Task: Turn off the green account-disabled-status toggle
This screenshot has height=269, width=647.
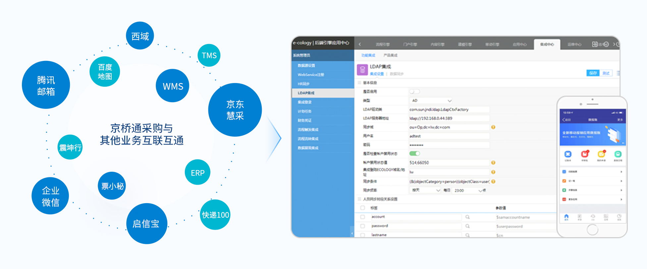Action: (x=414, y=154)
